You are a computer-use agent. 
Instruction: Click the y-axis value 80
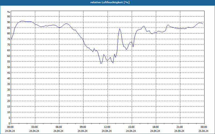(x=9, y=33)
